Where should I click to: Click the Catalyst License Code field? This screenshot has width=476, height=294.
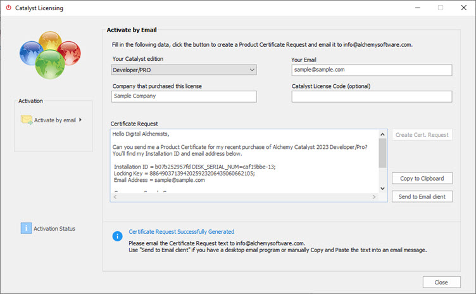pos(372,96)
